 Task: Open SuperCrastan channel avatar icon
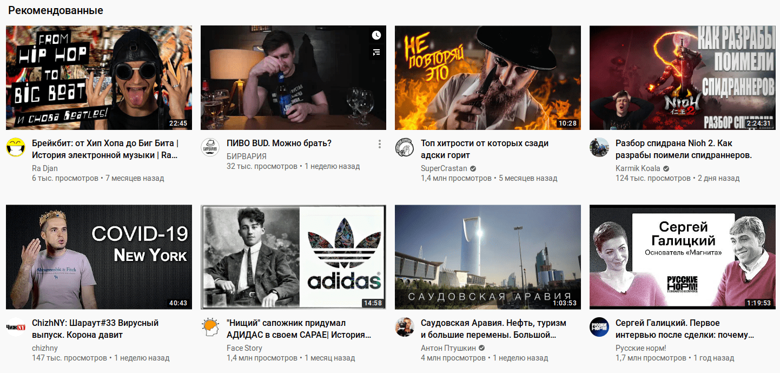tap(405, 147)
